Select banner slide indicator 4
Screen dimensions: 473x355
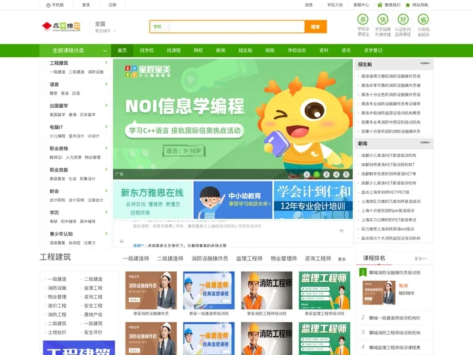pos(336,174)
